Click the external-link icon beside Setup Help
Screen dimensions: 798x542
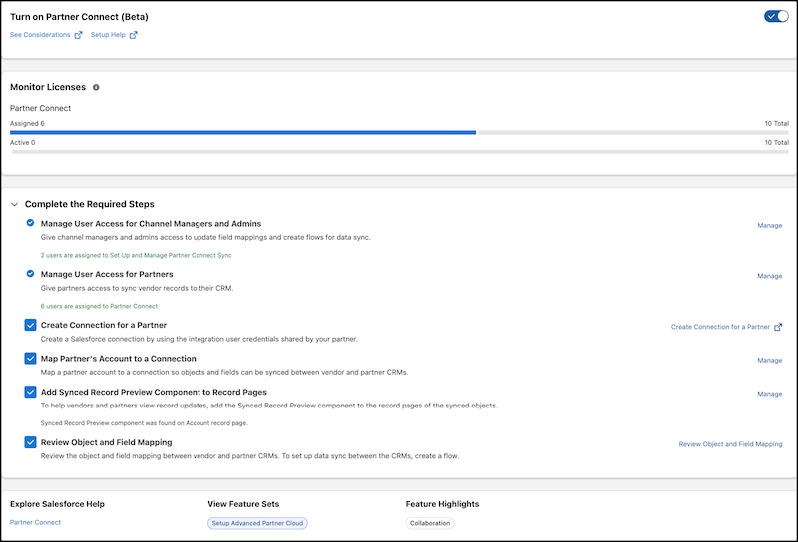tap(133, 35)
